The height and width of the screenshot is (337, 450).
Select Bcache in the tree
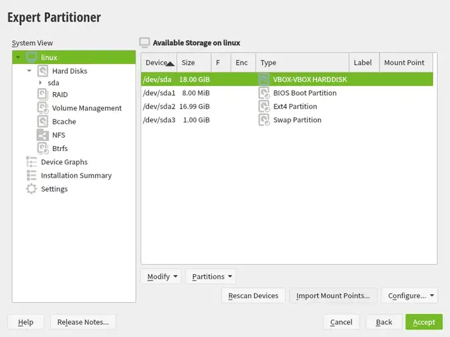point(64,122)
